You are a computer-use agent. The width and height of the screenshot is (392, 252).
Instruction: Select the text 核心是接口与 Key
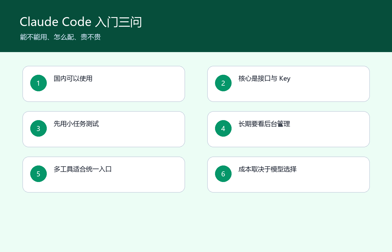click(264, 79)
